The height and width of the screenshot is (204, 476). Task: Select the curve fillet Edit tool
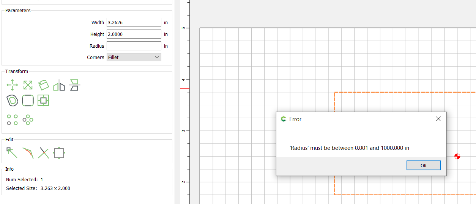click(x=28, y=153)
